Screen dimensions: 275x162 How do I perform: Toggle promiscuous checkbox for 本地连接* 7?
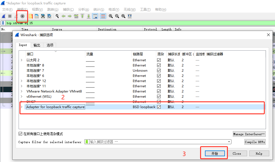tap(159, 71)
